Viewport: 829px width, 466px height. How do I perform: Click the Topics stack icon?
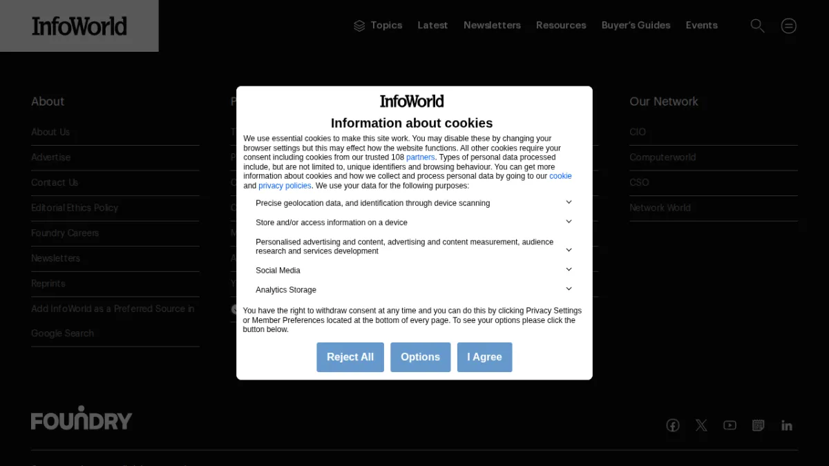coord(359,26)
